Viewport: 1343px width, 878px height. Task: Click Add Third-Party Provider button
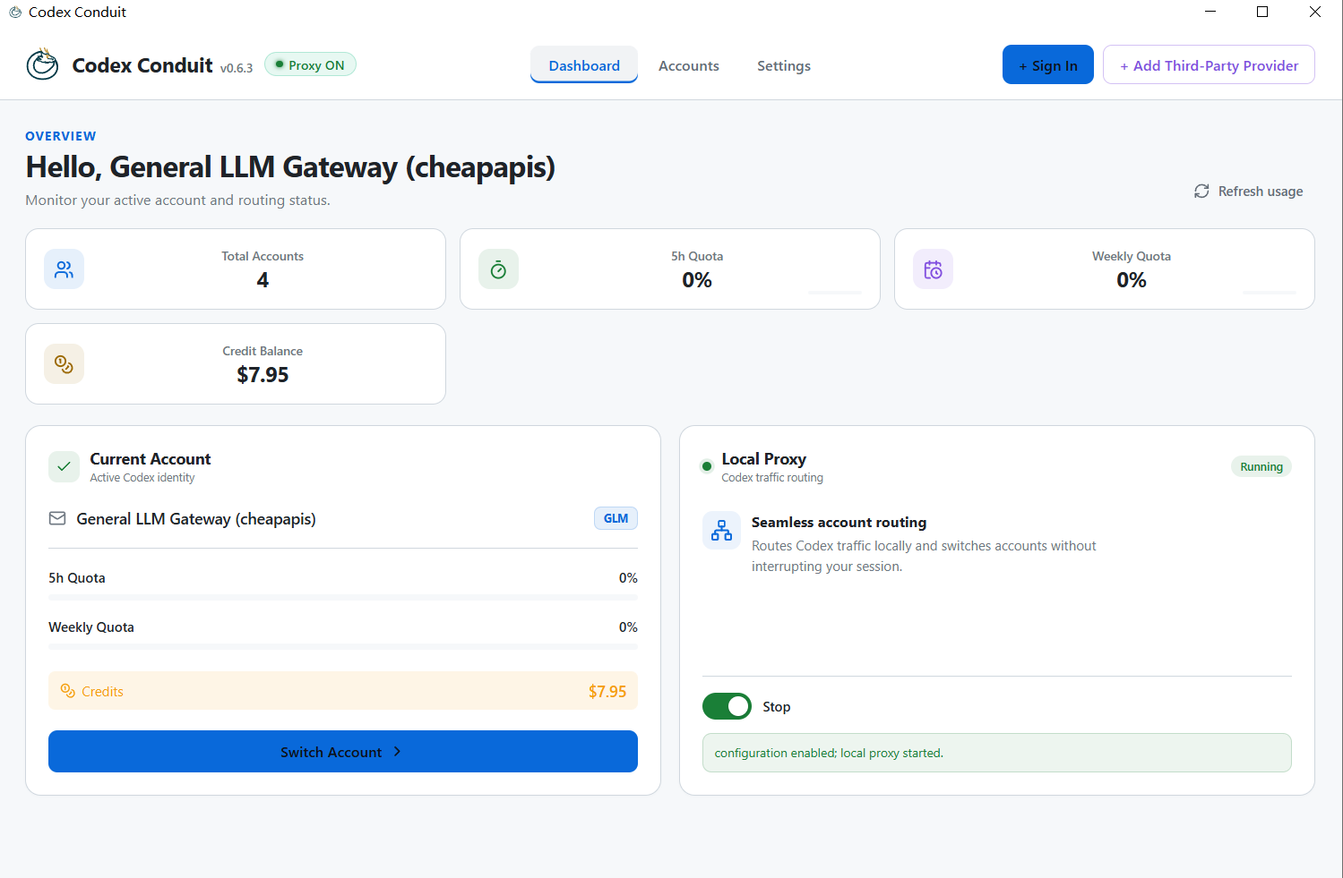pyautogui.click(x=1209, y=64)
